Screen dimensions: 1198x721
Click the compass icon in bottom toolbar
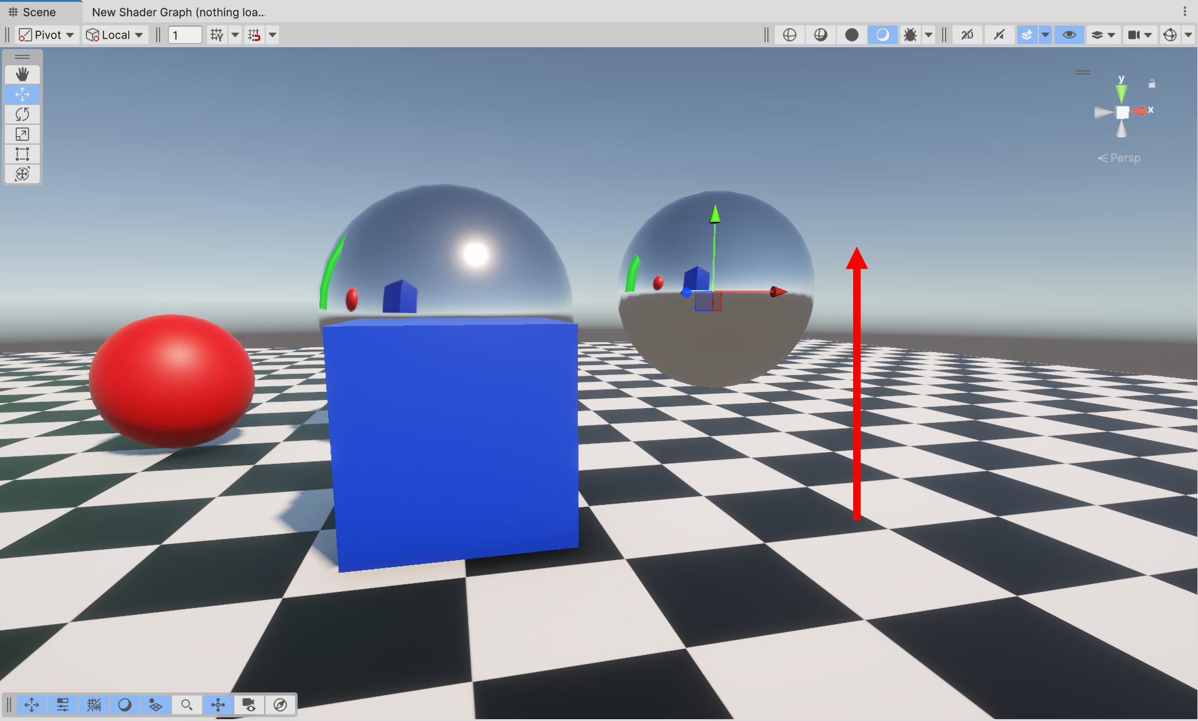click(280, 705)
